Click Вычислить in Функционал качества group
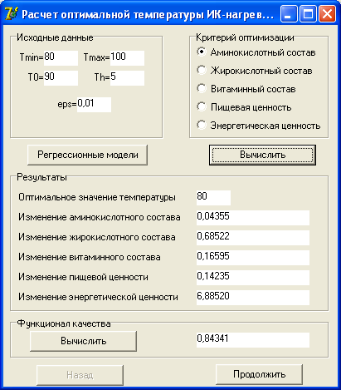This screenshot has width=341, height=390. pos(83,341)
